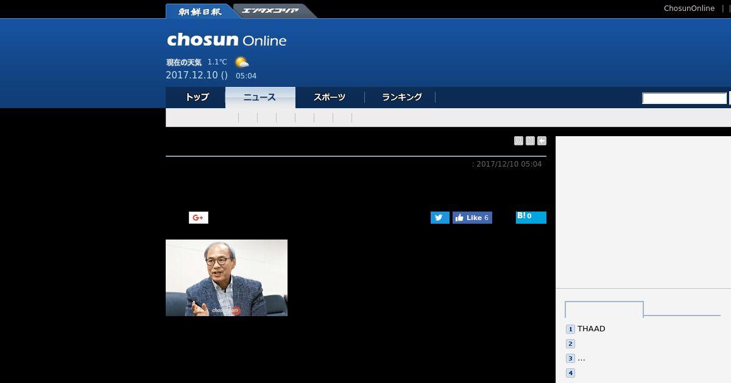Open the 朝鮮日報 site tab
The image size is (731, 383).
(200, 11)
